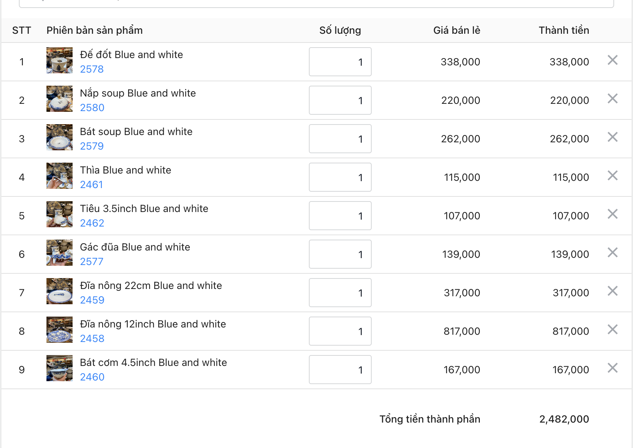Delete the Gác đũa Blue and white item
Image resolution: width=633 pixels, height=448 pixels.
[613, 253]
